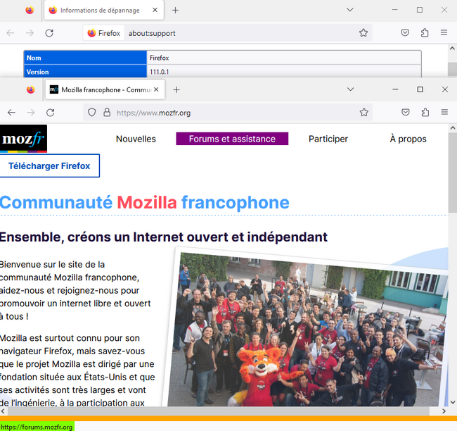
Task: Select the 111.0.1 version value
Action: click(x=159, y=72)
